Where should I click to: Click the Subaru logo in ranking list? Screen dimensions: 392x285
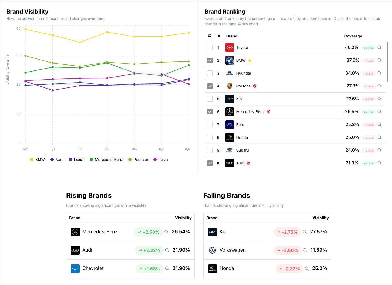click(229, 150)
